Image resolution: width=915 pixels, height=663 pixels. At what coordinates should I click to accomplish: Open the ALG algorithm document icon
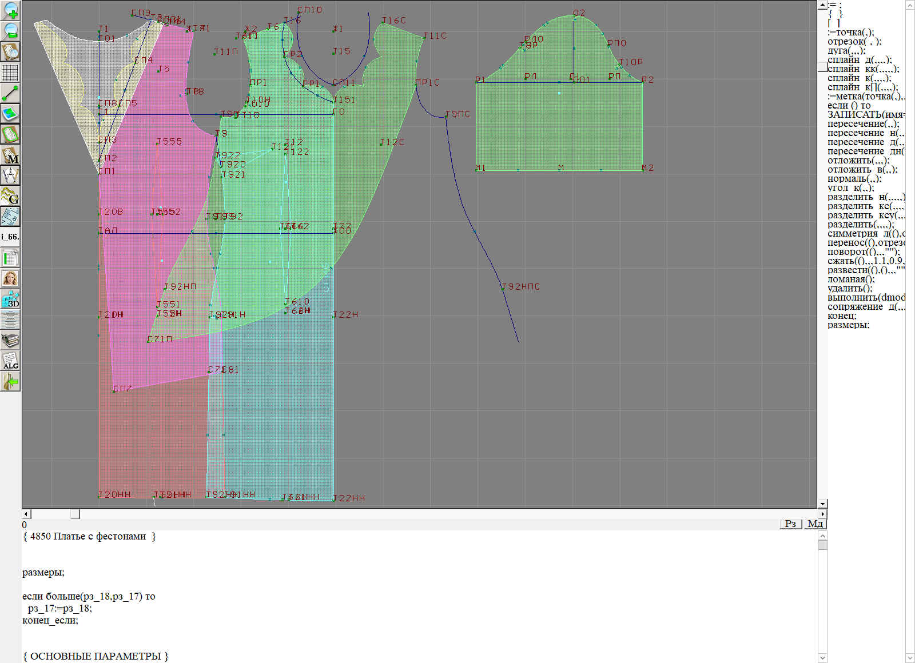tap(10, 361)
